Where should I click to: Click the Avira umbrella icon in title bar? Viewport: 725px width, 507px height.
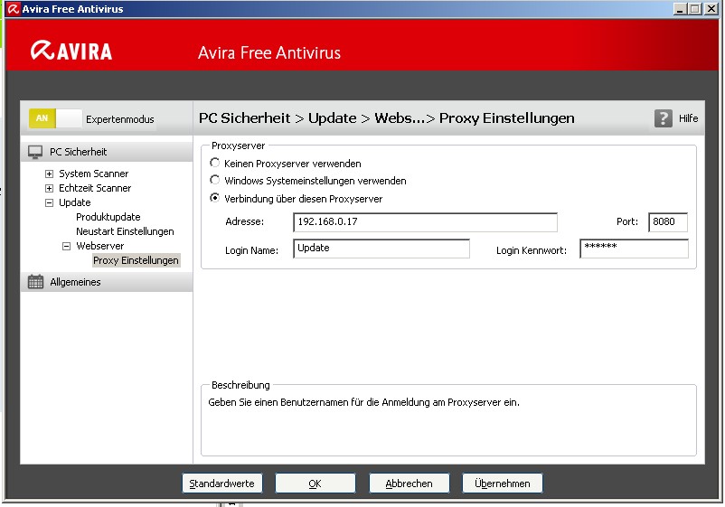point(13,9)
